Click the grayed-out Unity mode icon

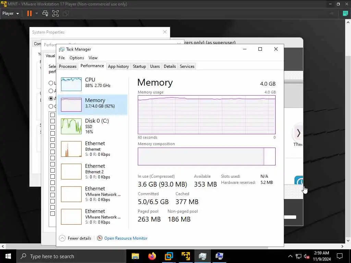66,13
